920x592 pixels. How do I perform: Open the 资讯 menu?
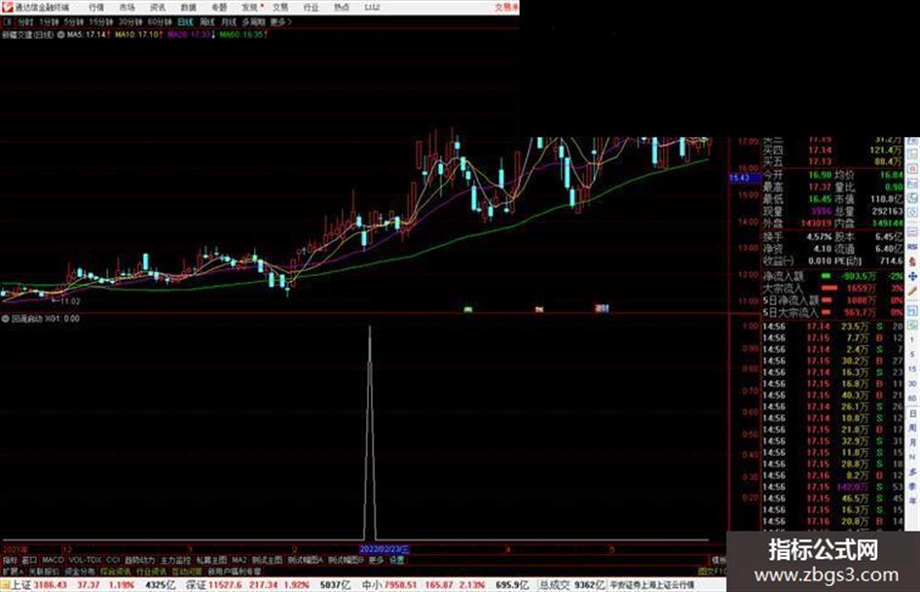[x=158, y=7]
